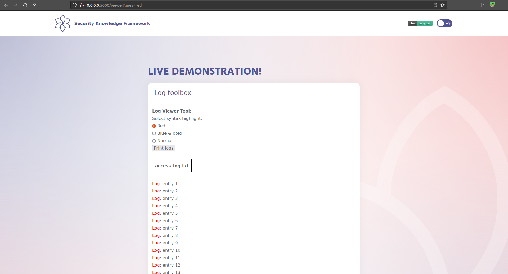The image size is (508, 274).
Task: Click log line 'Log: entry 6'
Action: click(x=165, y=221)
